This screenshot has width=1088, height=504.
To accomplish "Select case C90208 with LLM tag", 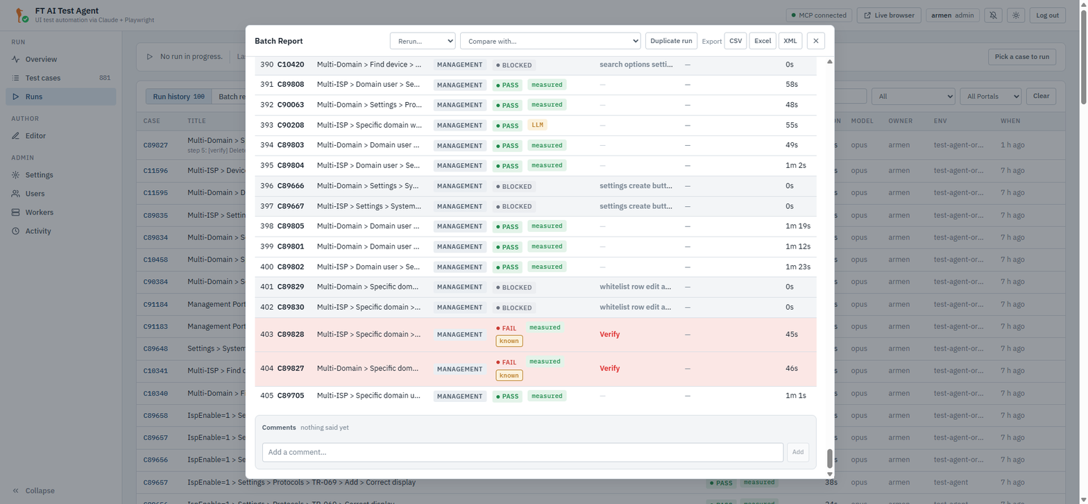I will (536, 126).
